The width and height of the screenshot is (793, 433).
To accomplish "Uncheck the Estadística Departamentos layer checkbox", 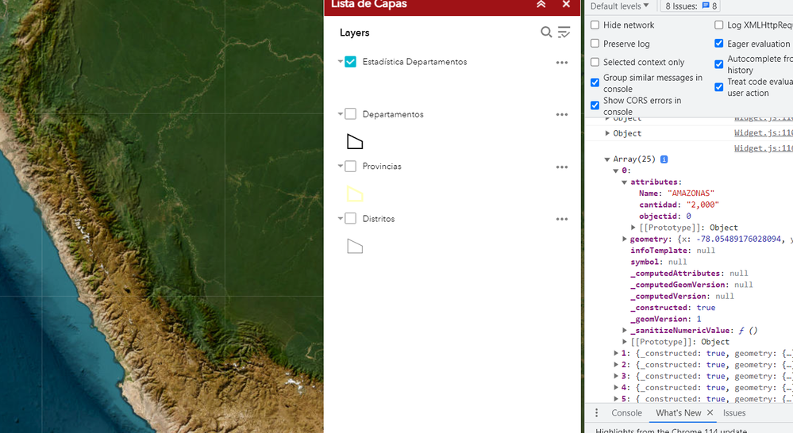I will tap(351, 62).
